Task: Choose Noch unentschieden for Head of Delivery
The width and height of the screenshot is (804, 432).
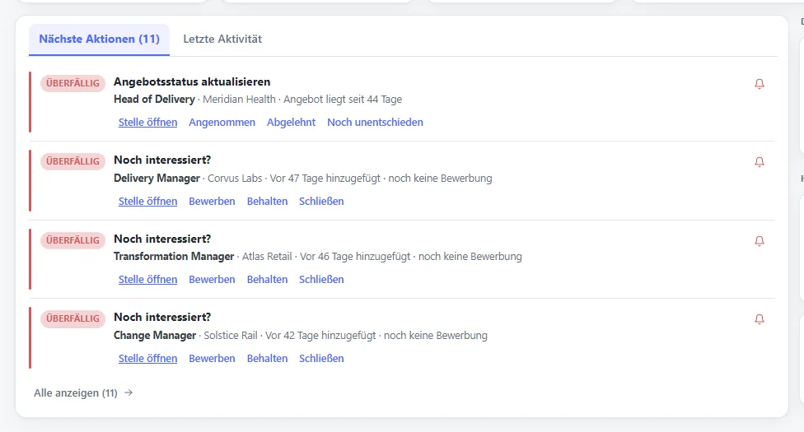Action: 376,123
